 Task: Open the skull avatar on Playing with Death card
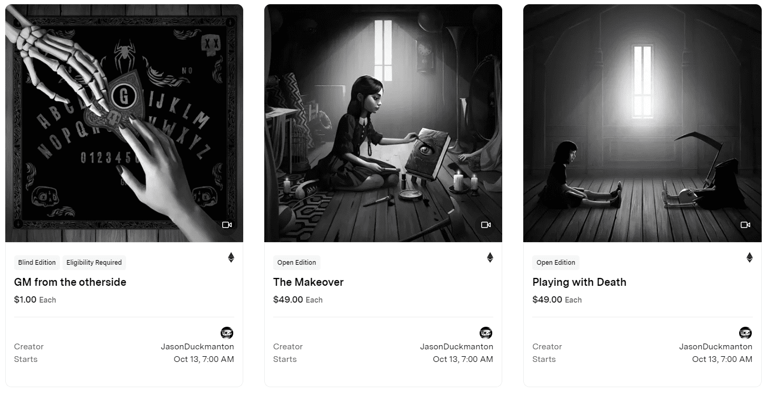[x=745, y=333]
